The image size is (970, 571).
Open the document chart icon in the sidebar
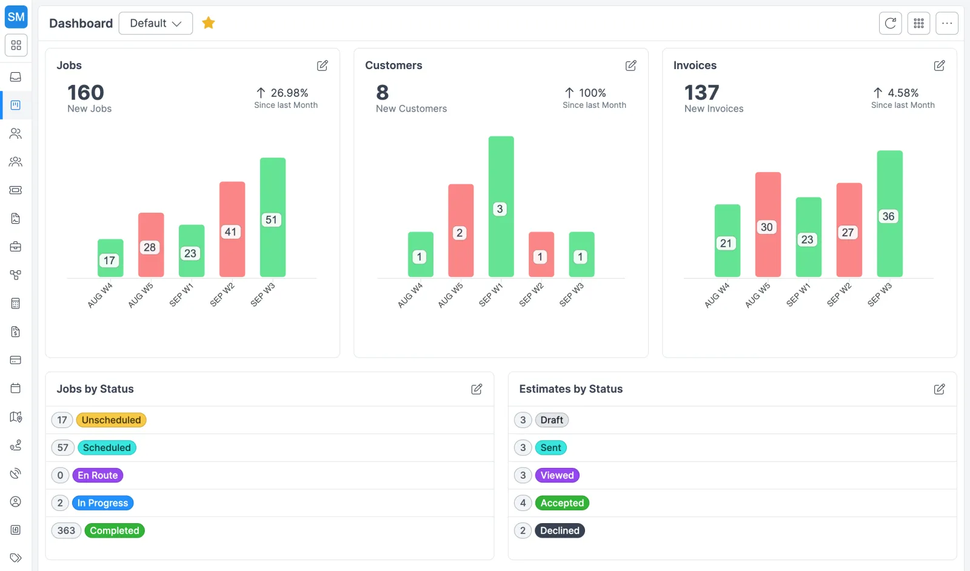pos(16,219)
